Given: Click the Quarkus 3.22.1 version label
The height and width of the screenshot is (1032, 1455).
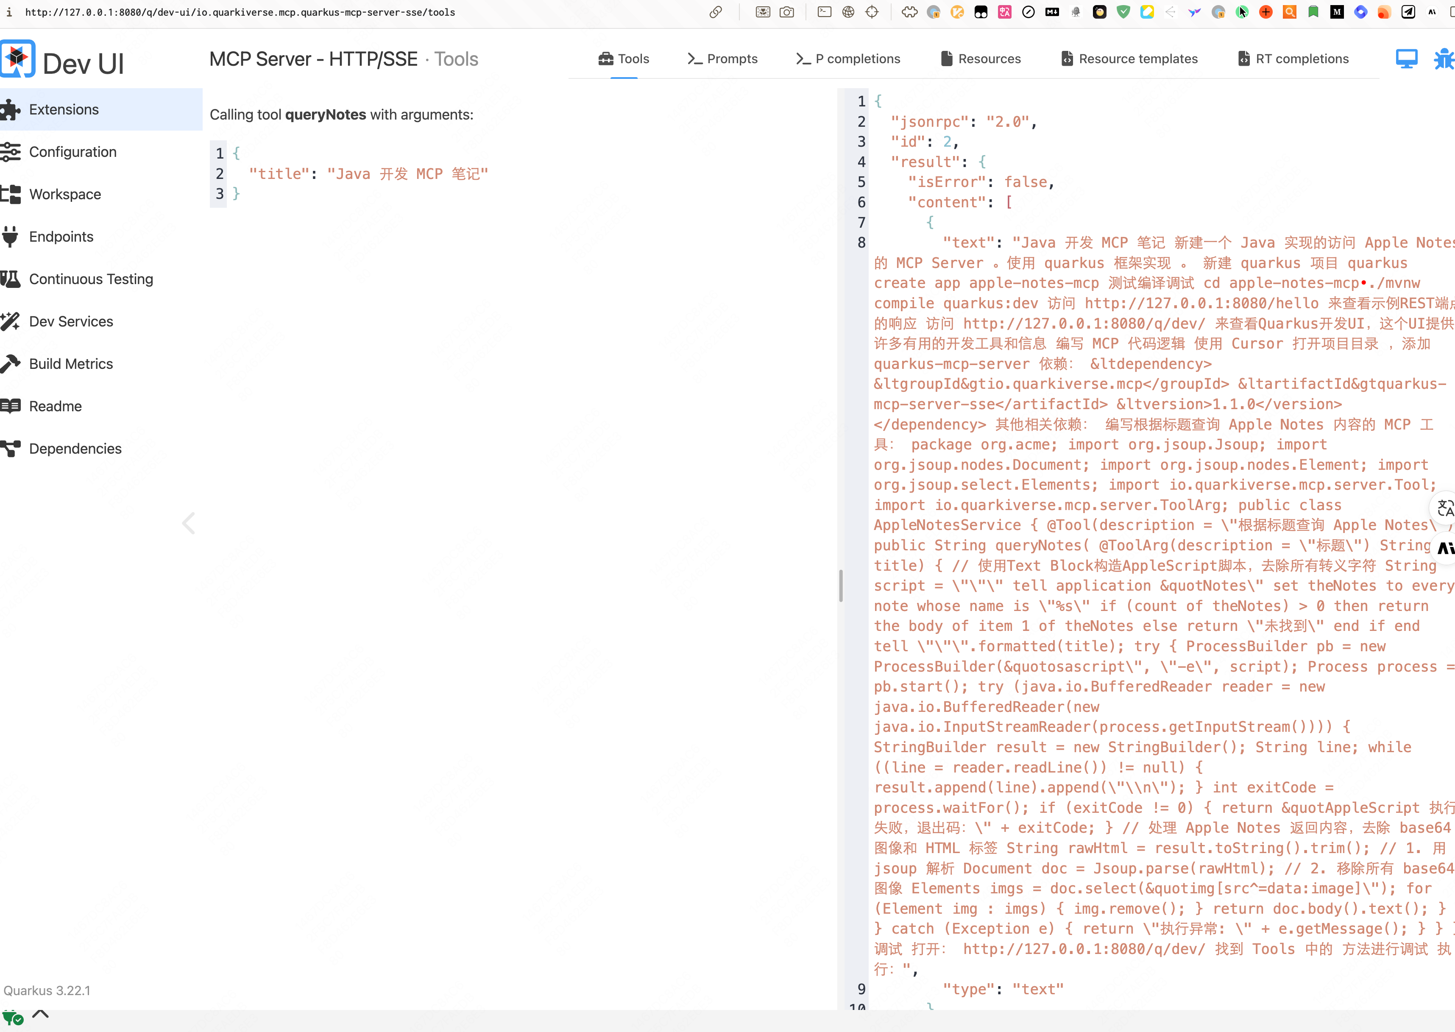Looking at the screenshot, I should click(47, 990).
